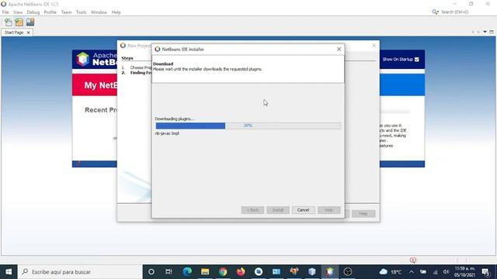Toggle the Show On Startup checkbox
This screenshot has width=497, height=279.
(417, 59)
